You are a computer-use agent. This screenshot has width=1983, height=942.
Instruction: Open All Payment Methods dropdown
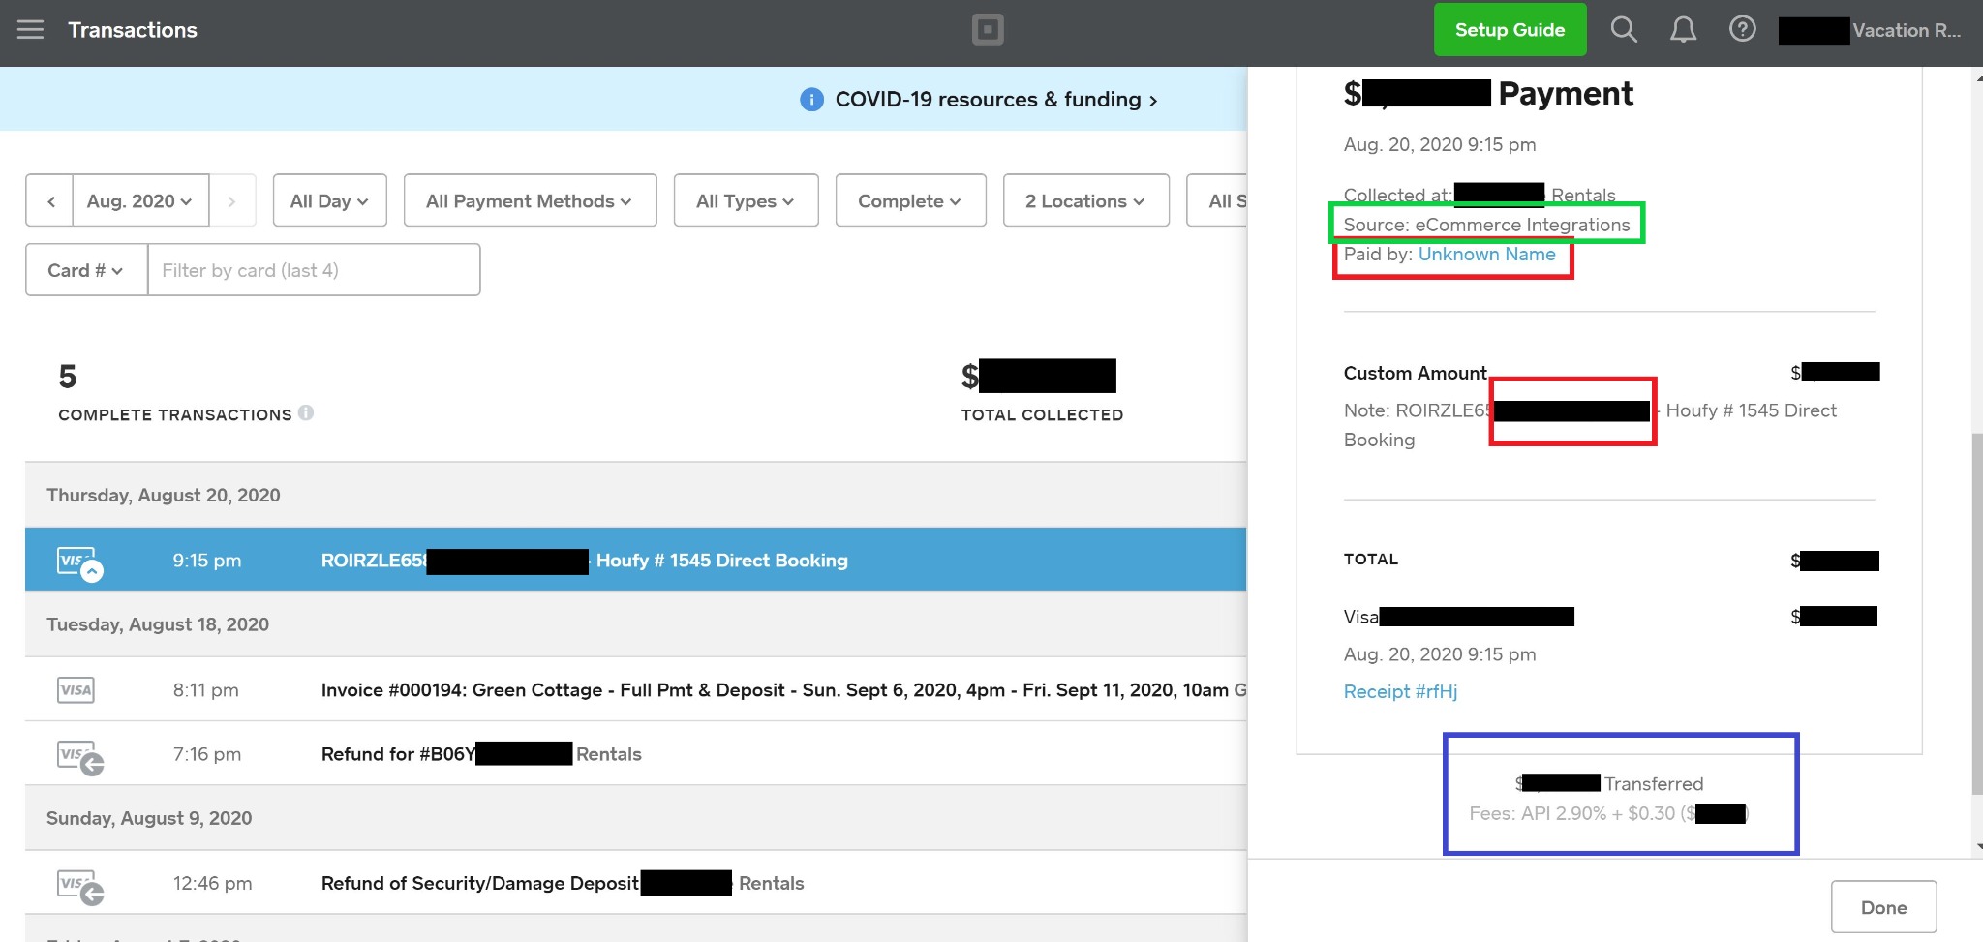pyautogui.click(x=530, y=200)
